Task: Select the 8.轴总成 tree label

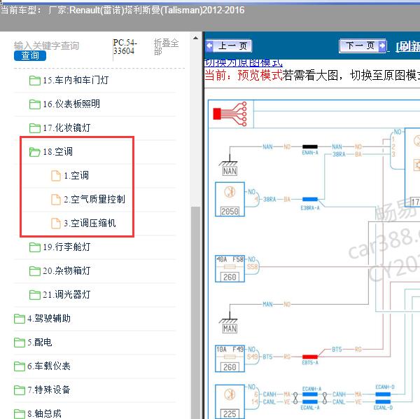Action: (45, 414)
